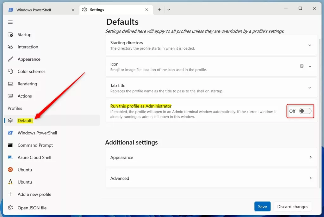Screen dimensions: 324x217
Task: Open Advanced additional settings
Action: 211,178
